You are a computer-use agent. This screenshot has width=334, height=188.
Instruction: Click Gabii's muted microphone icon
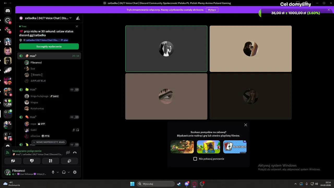(x=74, y=130)
